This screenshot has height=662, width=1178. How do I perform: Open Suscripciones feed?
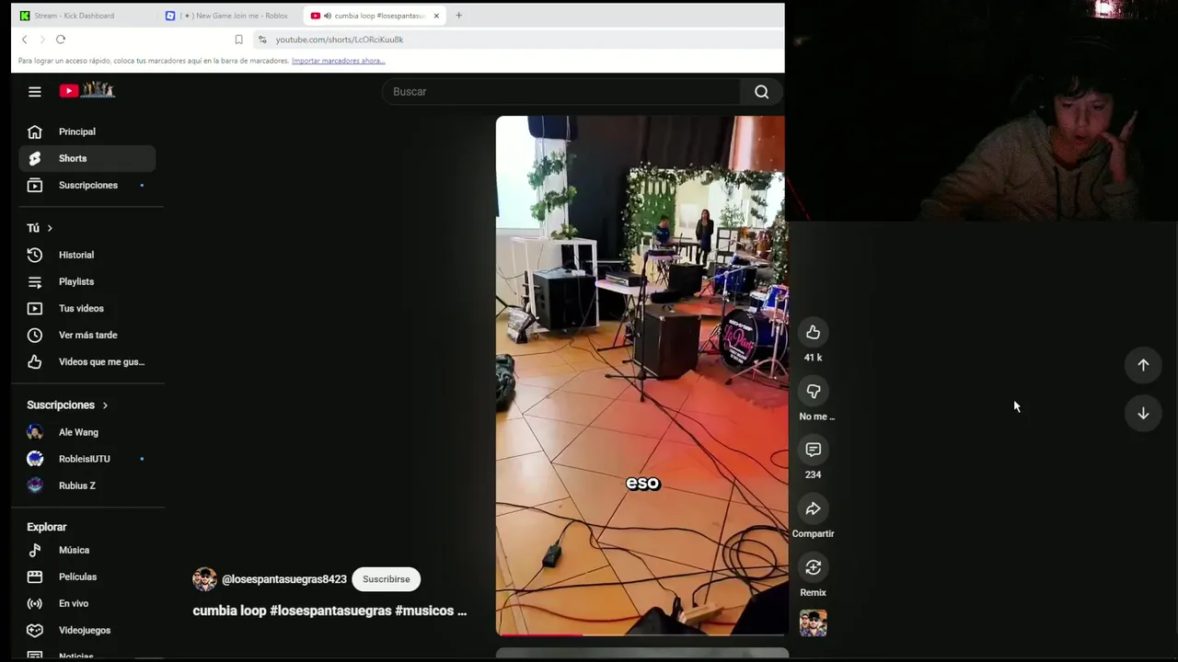87,185
